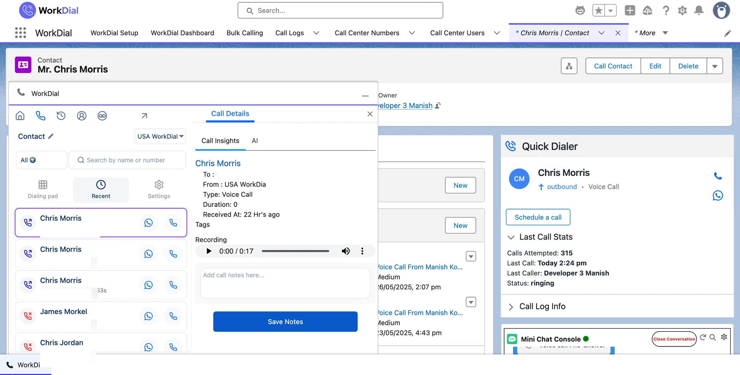Click Schedule a call button
This screenshot has width=740, height=375.
click(538, 217)
